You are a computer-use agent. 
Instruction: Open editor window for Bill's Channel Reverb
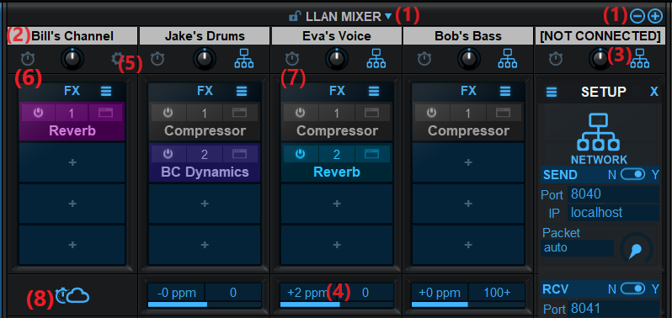(x=105, y=113)
